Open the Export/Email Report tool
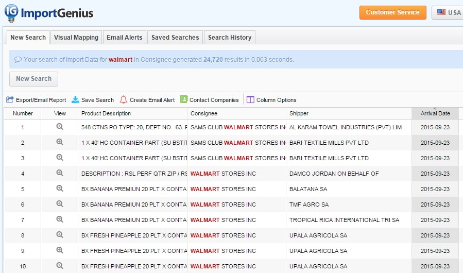The image size is (463, 273). [36, 100]
